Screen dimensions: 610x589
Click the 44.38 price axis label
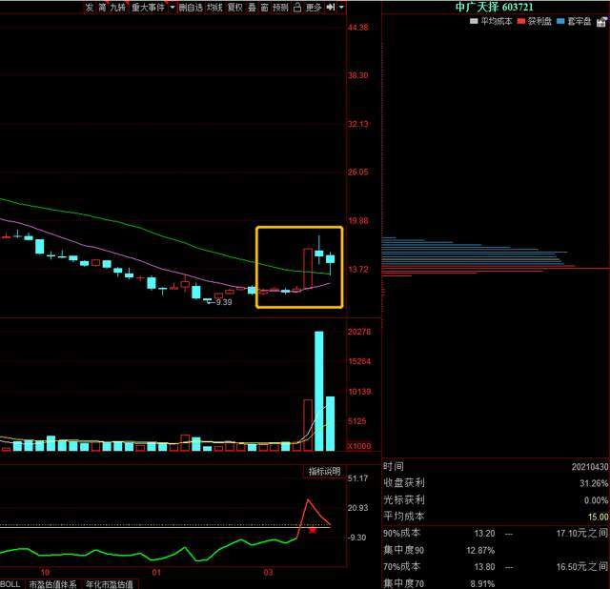pyautogui.click(x=358, y=28)
